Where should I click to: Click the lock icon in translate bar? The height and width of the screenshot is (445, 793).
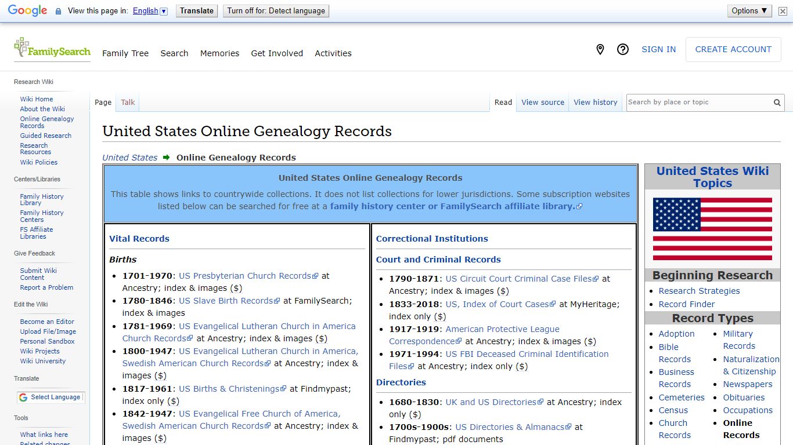[x=58, y=12]
